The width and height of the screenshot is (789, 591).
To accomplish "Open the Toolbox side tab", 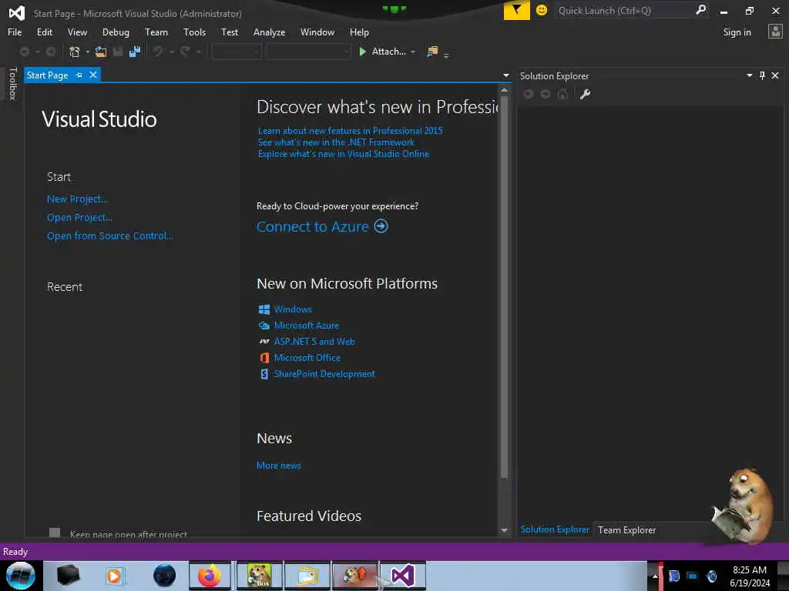I will click(x=12, y=84).
